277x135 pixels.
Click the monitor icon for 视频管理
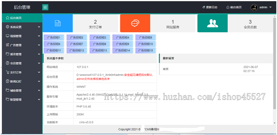coord(7,36)
